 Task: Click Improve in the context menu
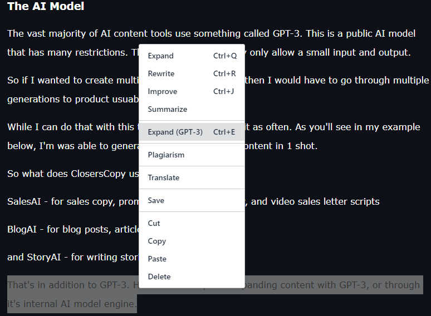[192, 91]
